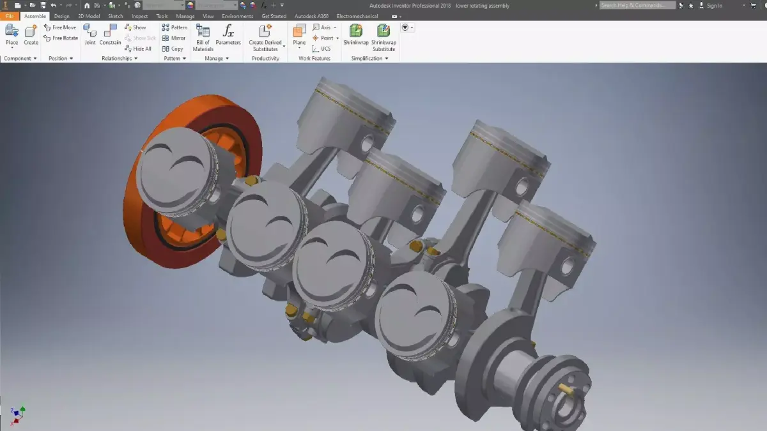Switch to the Electromechanical tab
Screen dimensions: 767x431
tap(357, 16)
